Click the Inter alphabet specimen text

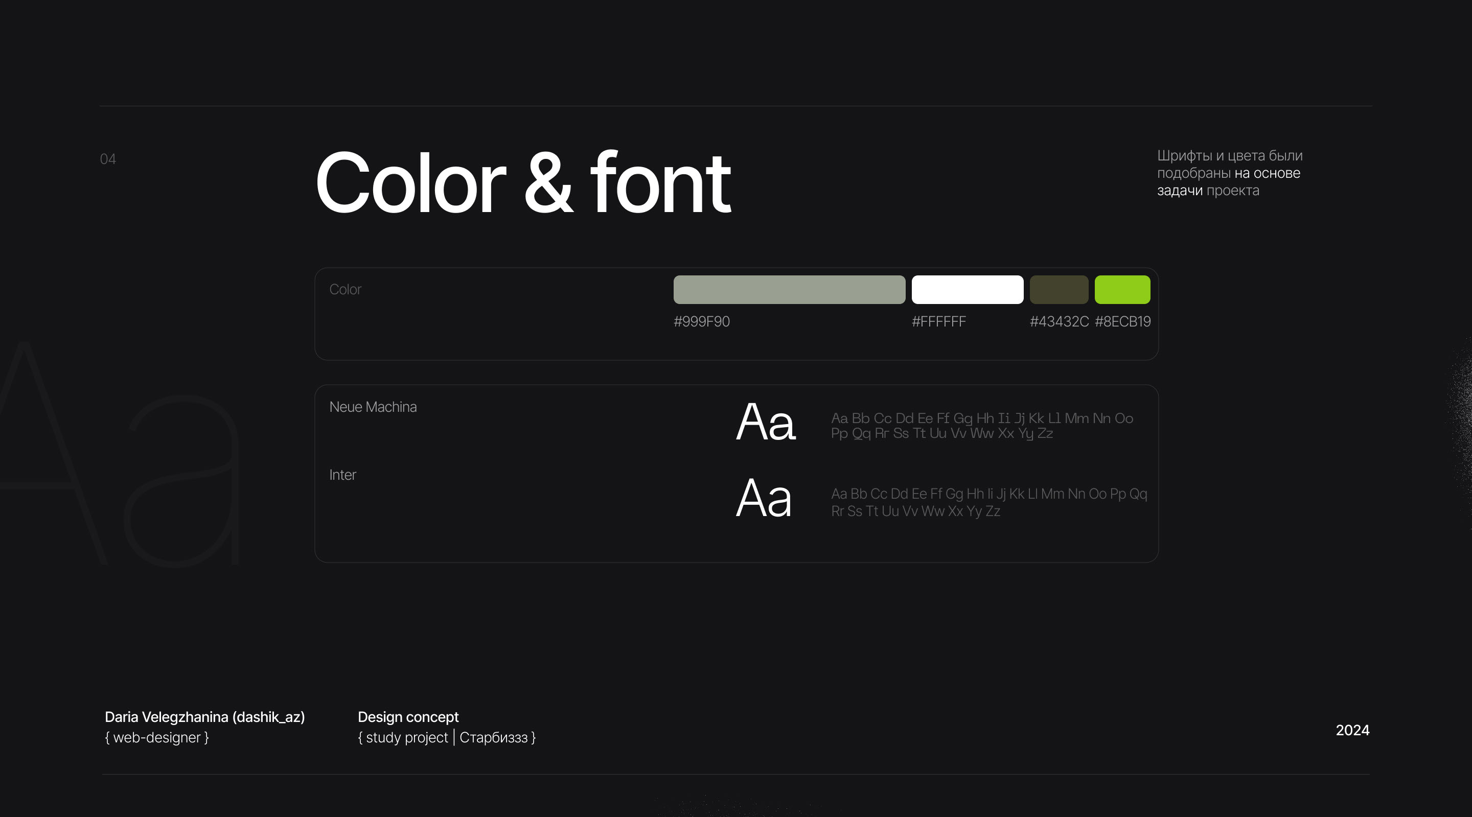[x=988, y=502]
